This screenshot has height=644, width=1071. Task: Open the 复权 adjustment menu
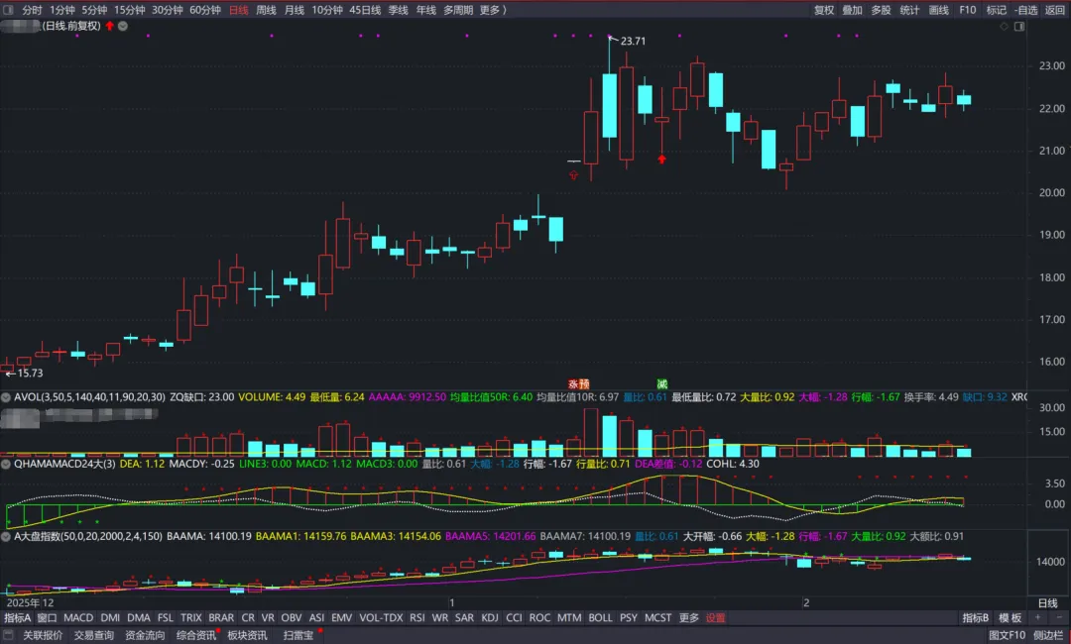(x=824, y=10)
